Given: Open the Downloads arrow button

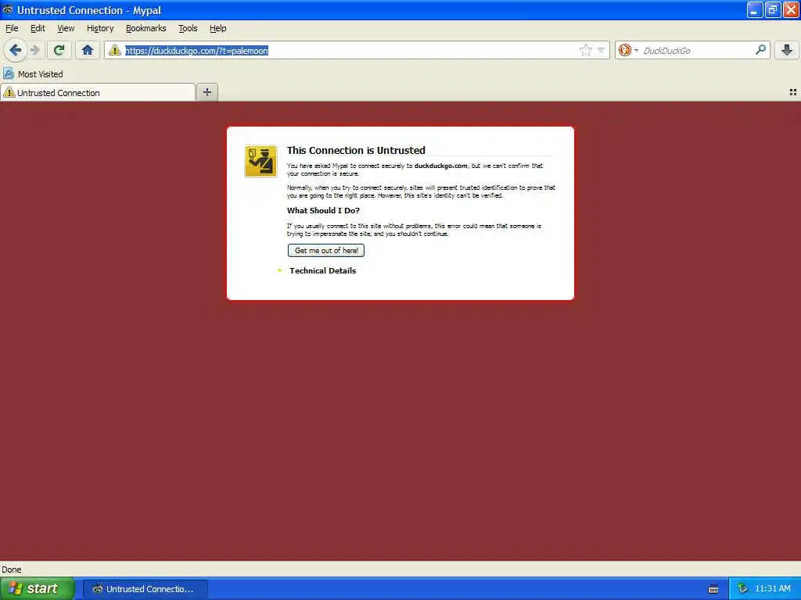Looking at the screenshot, I should tap(787, 50).
